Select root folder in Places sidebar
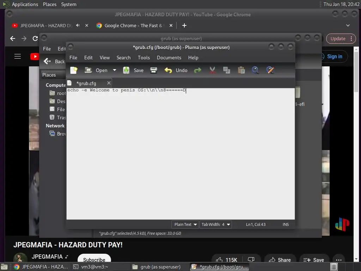Screen dimensions: 361x271 tap(57, 93)
